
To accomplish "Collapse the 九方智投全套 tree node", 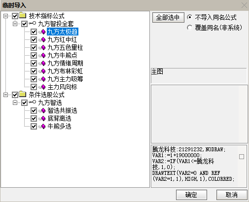I will pos(15,24).
